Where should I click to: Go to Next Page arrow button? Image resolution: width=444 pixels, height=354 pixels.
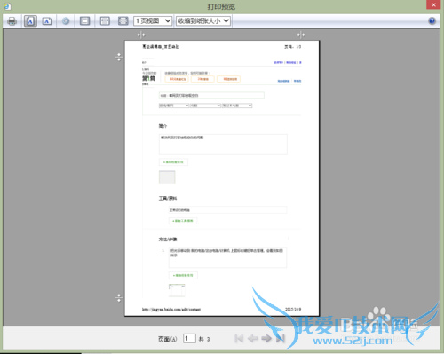tap(266, 338)
